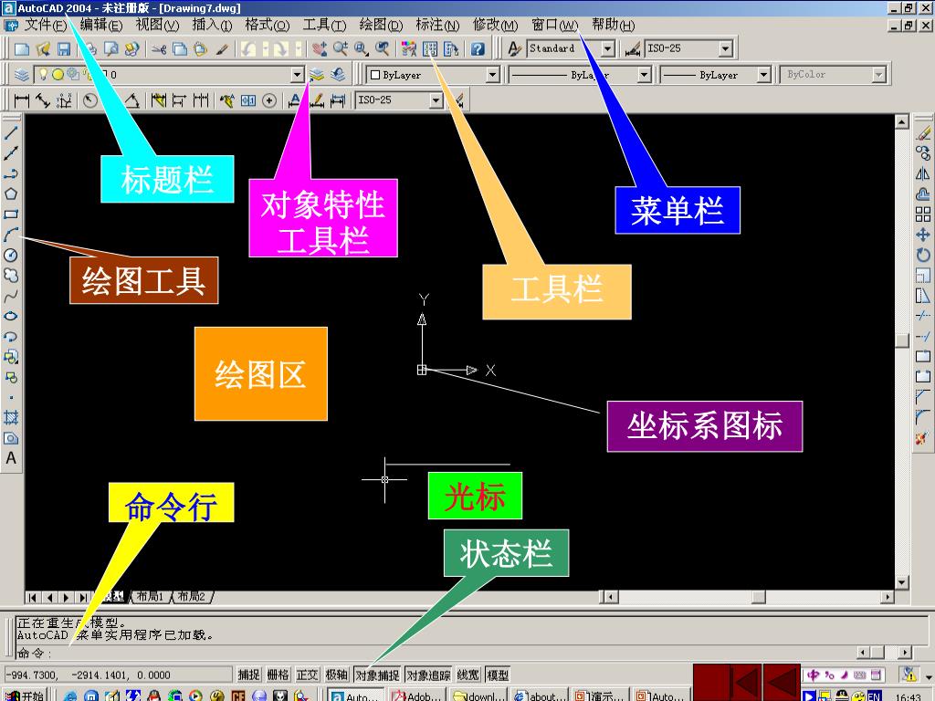Click the horizontal scrollbar thumb
Screen dimensions: 935x701
759,596
